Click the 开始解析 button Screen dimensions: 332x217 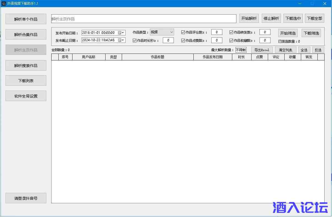(x=249, y=18)
